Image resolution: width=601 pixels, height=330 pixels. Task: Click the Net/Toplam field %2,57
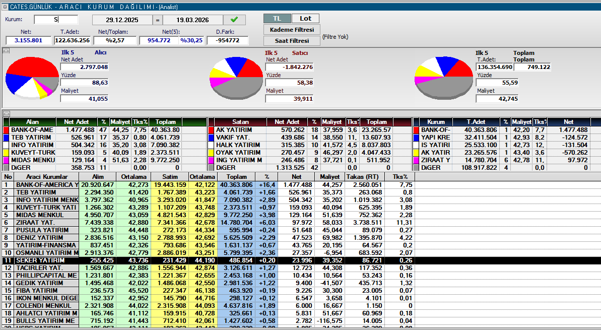click(115, 40)
